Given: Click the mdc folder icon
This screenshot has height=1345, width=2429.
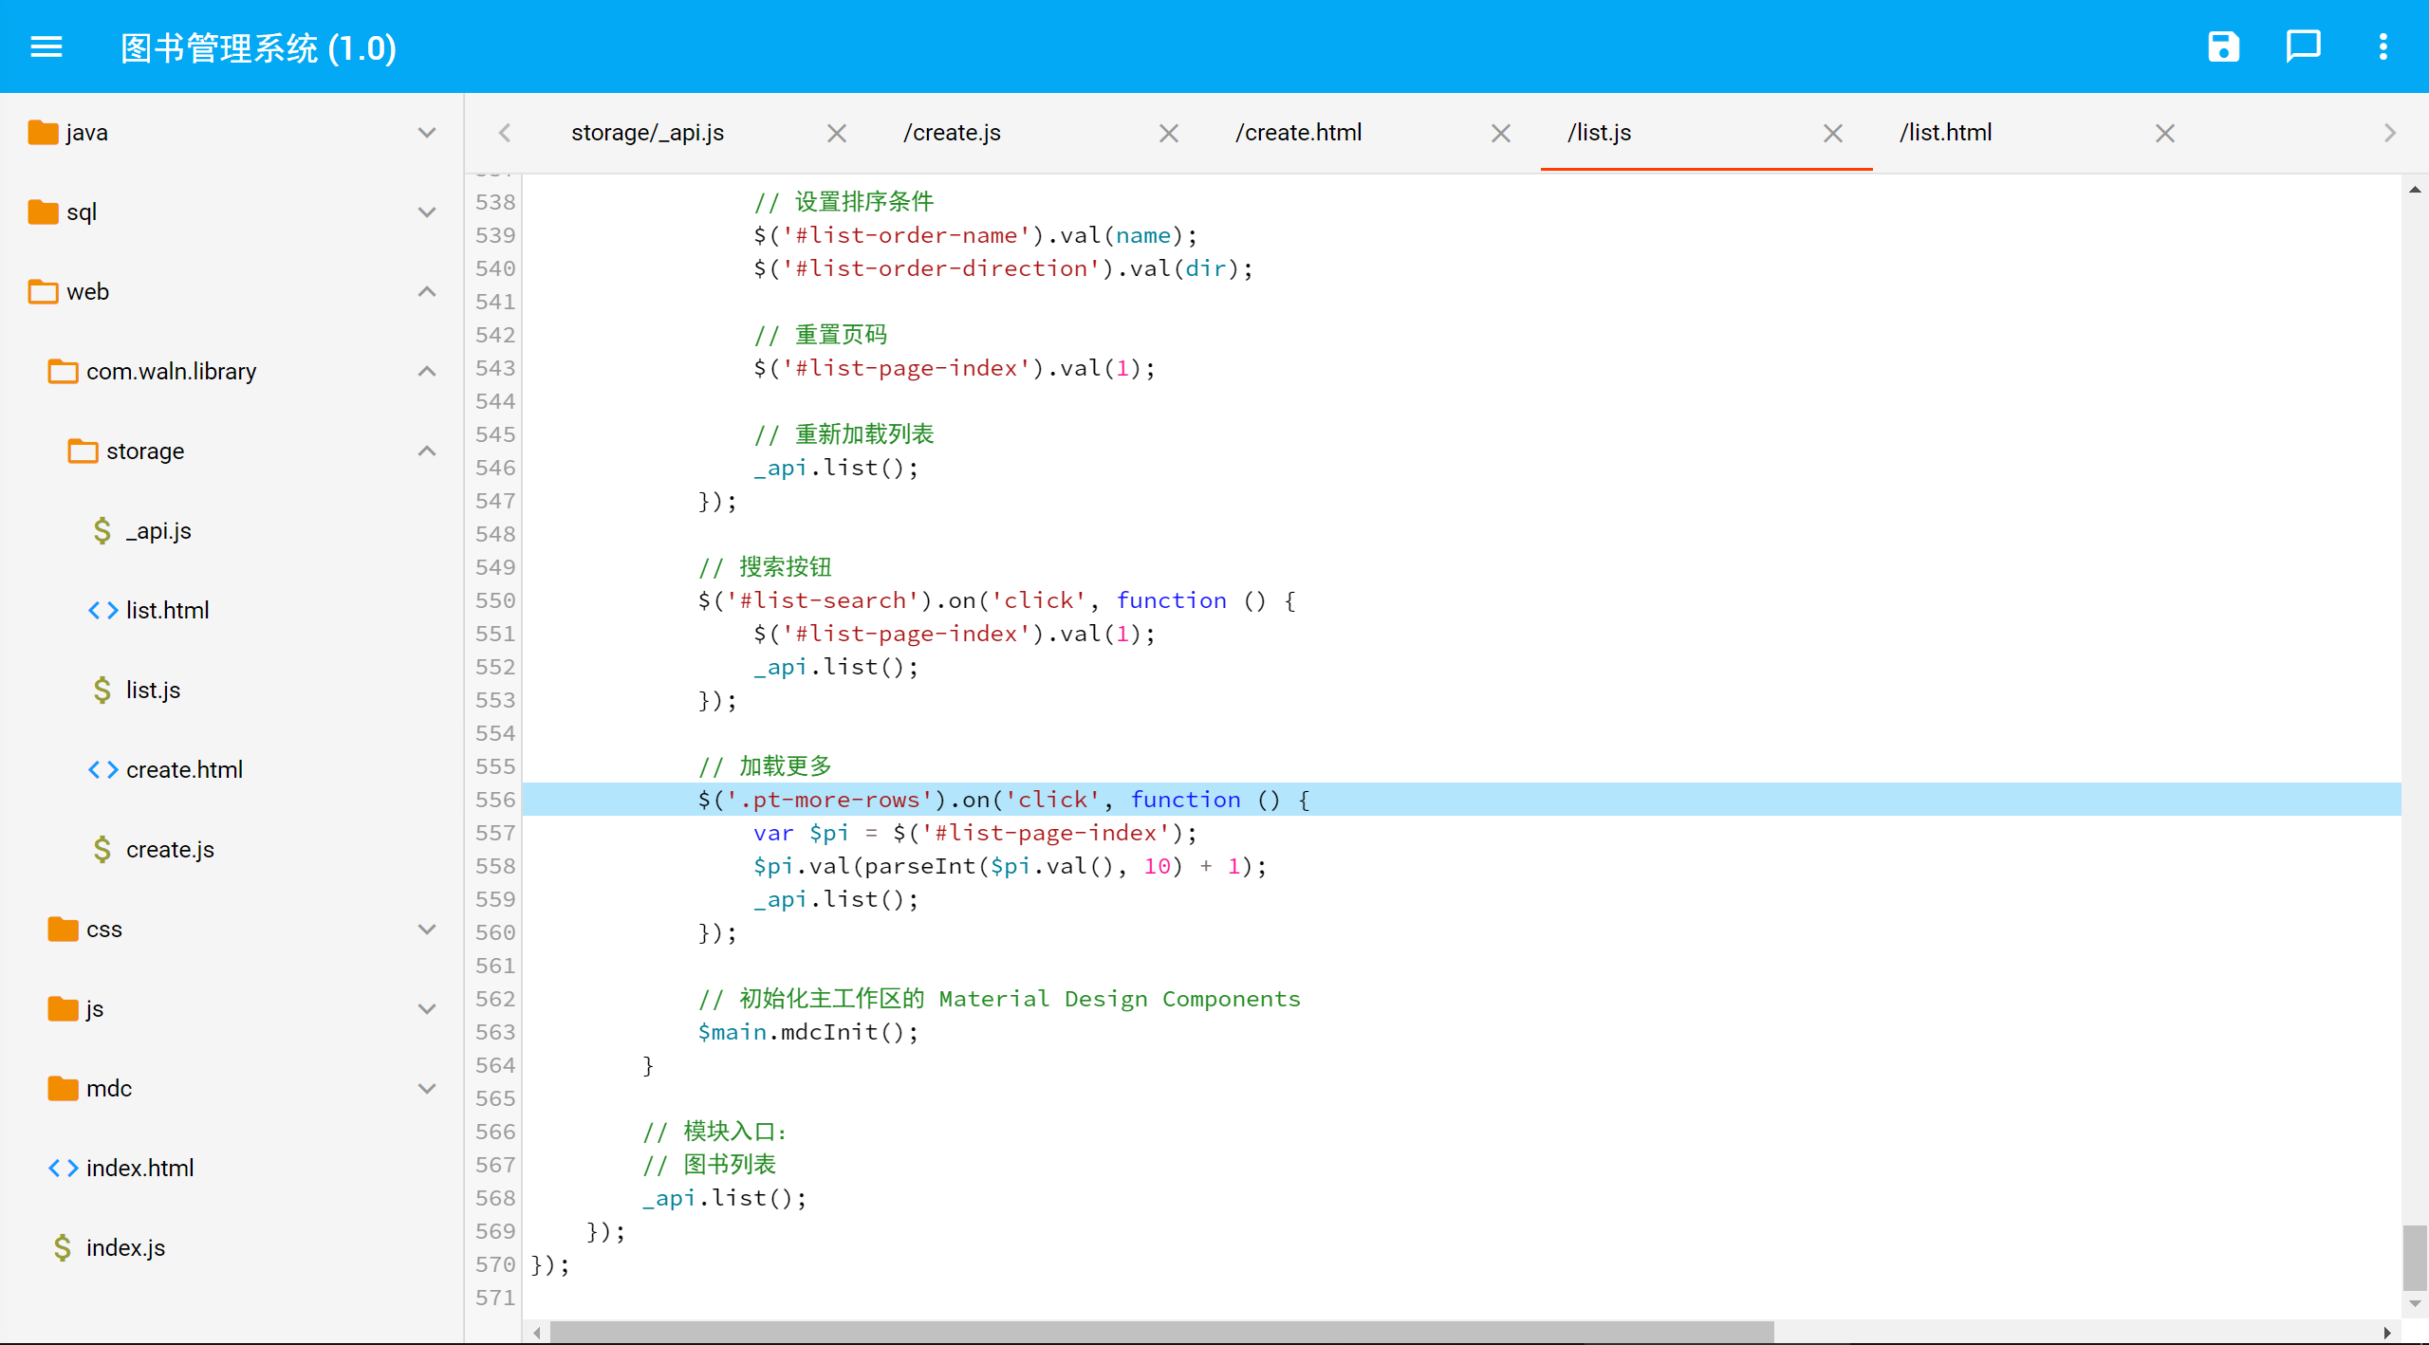Looking at the screenshot, I should (63, 1089).
